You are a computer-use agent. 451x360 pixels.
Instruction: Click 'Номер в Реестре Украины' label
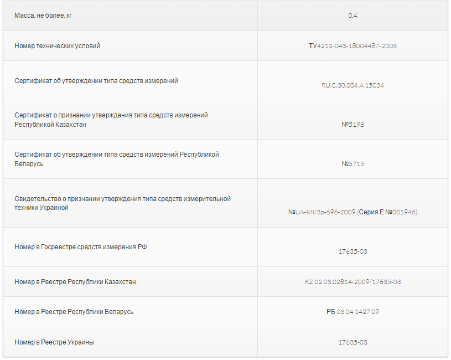coord(54,342)
